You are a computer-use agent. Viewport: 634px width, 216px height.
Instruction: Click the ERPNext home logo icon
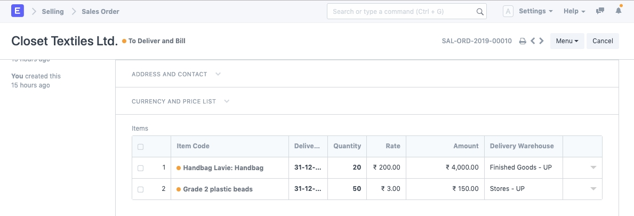(x=18, y=11)
